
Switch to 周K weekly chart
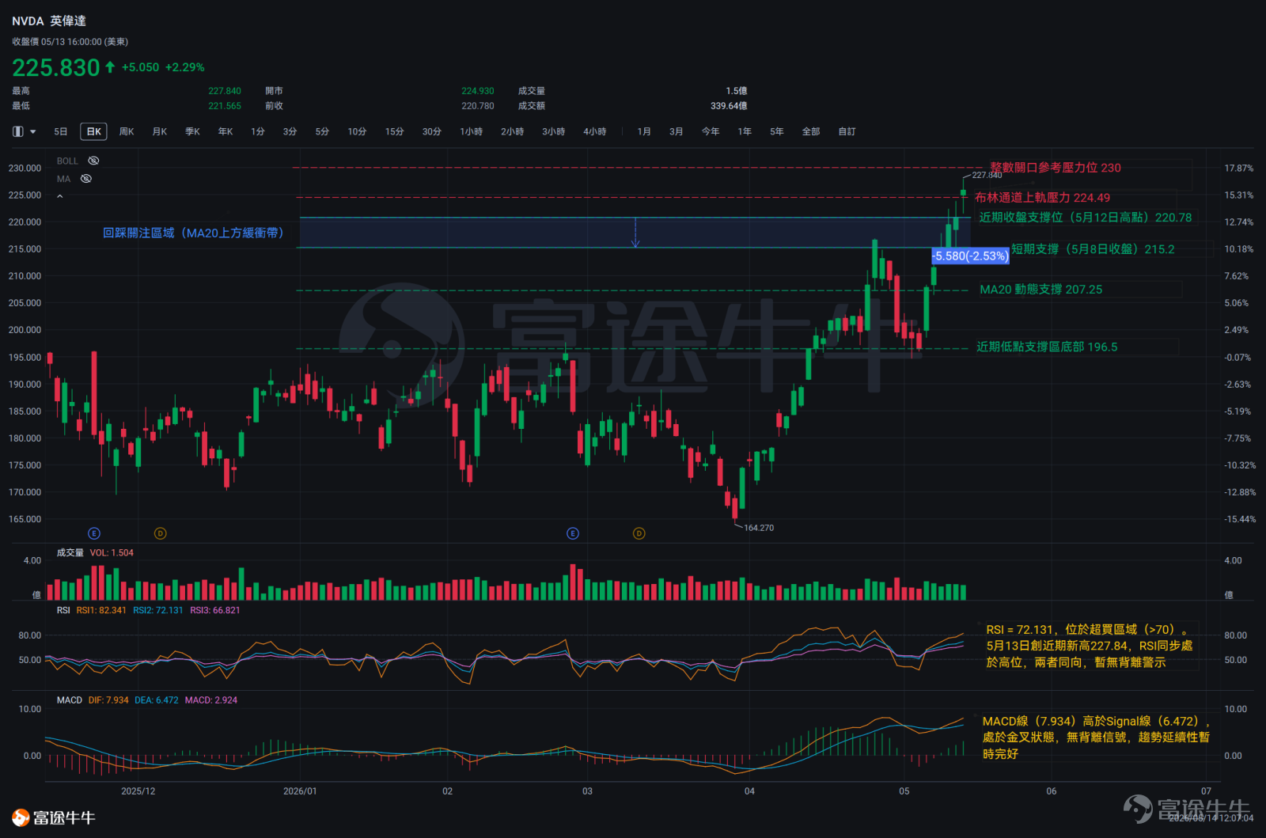[x=127, y=131]
